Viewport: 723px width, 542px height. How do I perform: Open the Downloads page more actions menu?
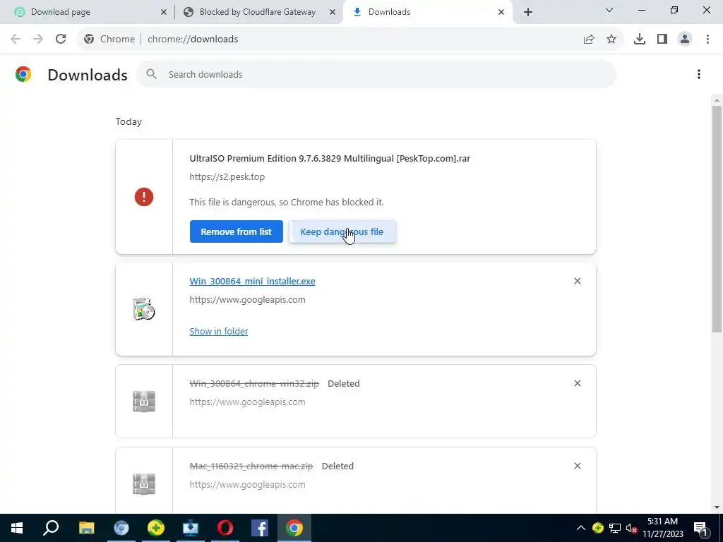[x=699, y=74]
